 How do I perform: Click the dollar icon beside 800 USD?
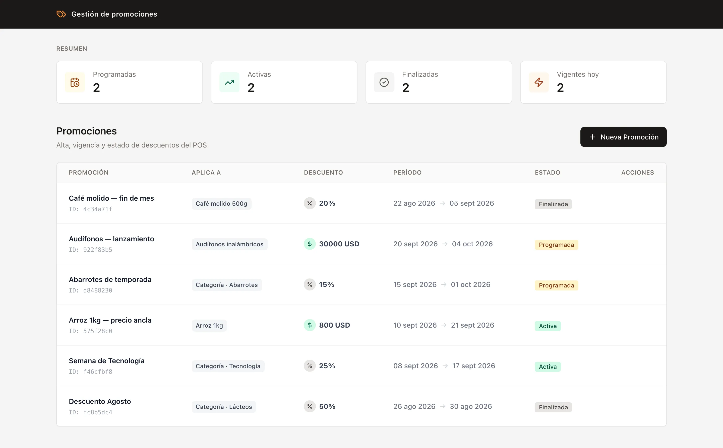310,325
